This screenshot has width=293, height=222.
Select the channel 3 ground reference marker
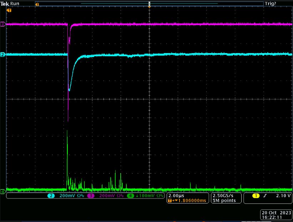(3, 24)
